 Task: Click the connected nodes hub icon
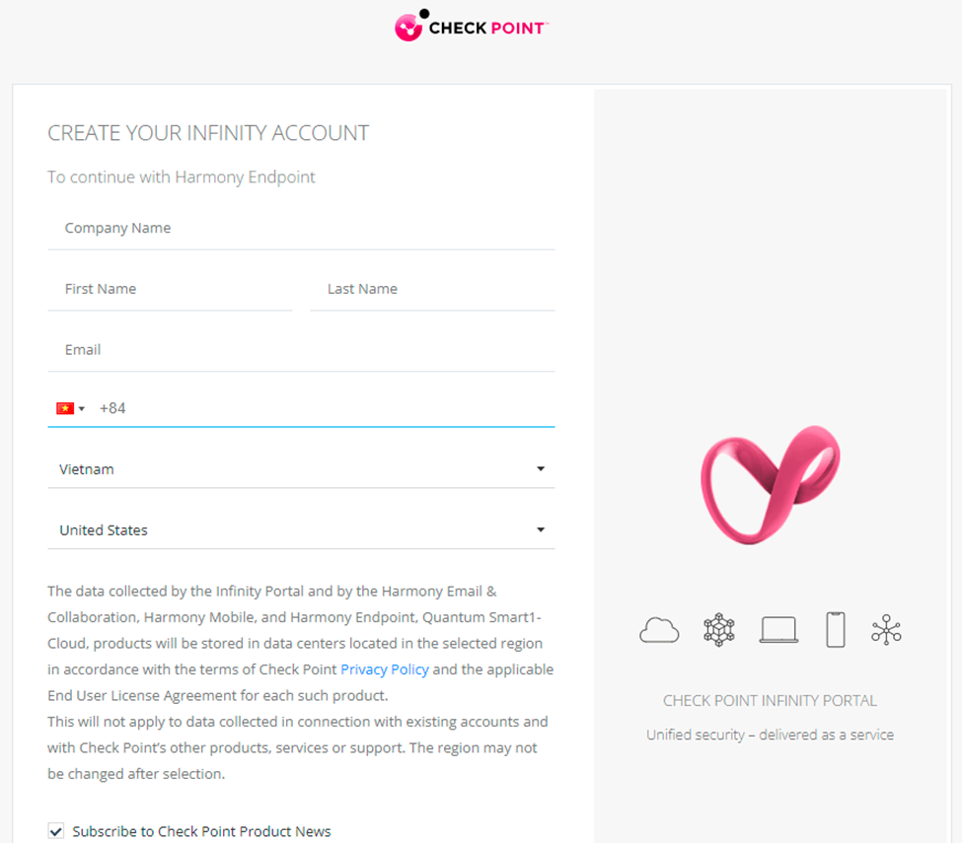[886, 630]
